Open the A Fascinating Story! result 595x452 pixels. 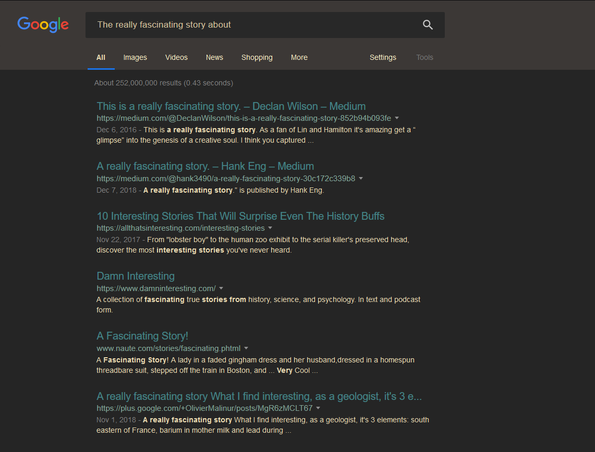142,336
